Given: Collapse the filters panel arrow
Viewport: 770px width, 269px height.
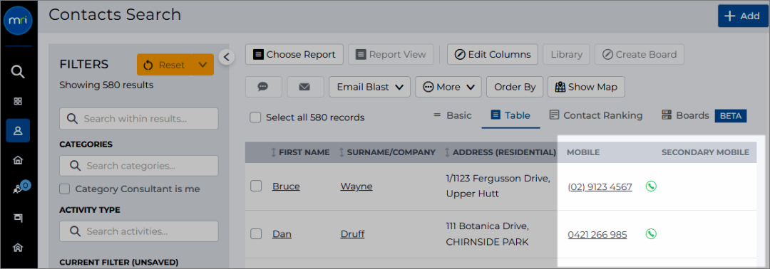Looking at the screenshot, I should (226, 58).
